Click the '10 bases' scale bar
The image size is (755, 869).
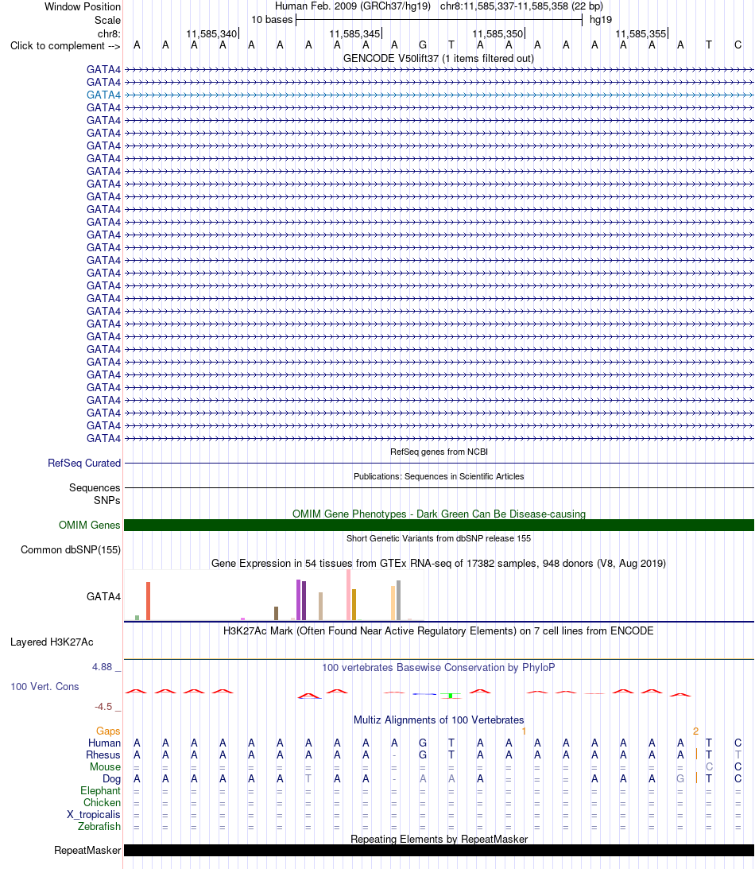tap(439, 20)
